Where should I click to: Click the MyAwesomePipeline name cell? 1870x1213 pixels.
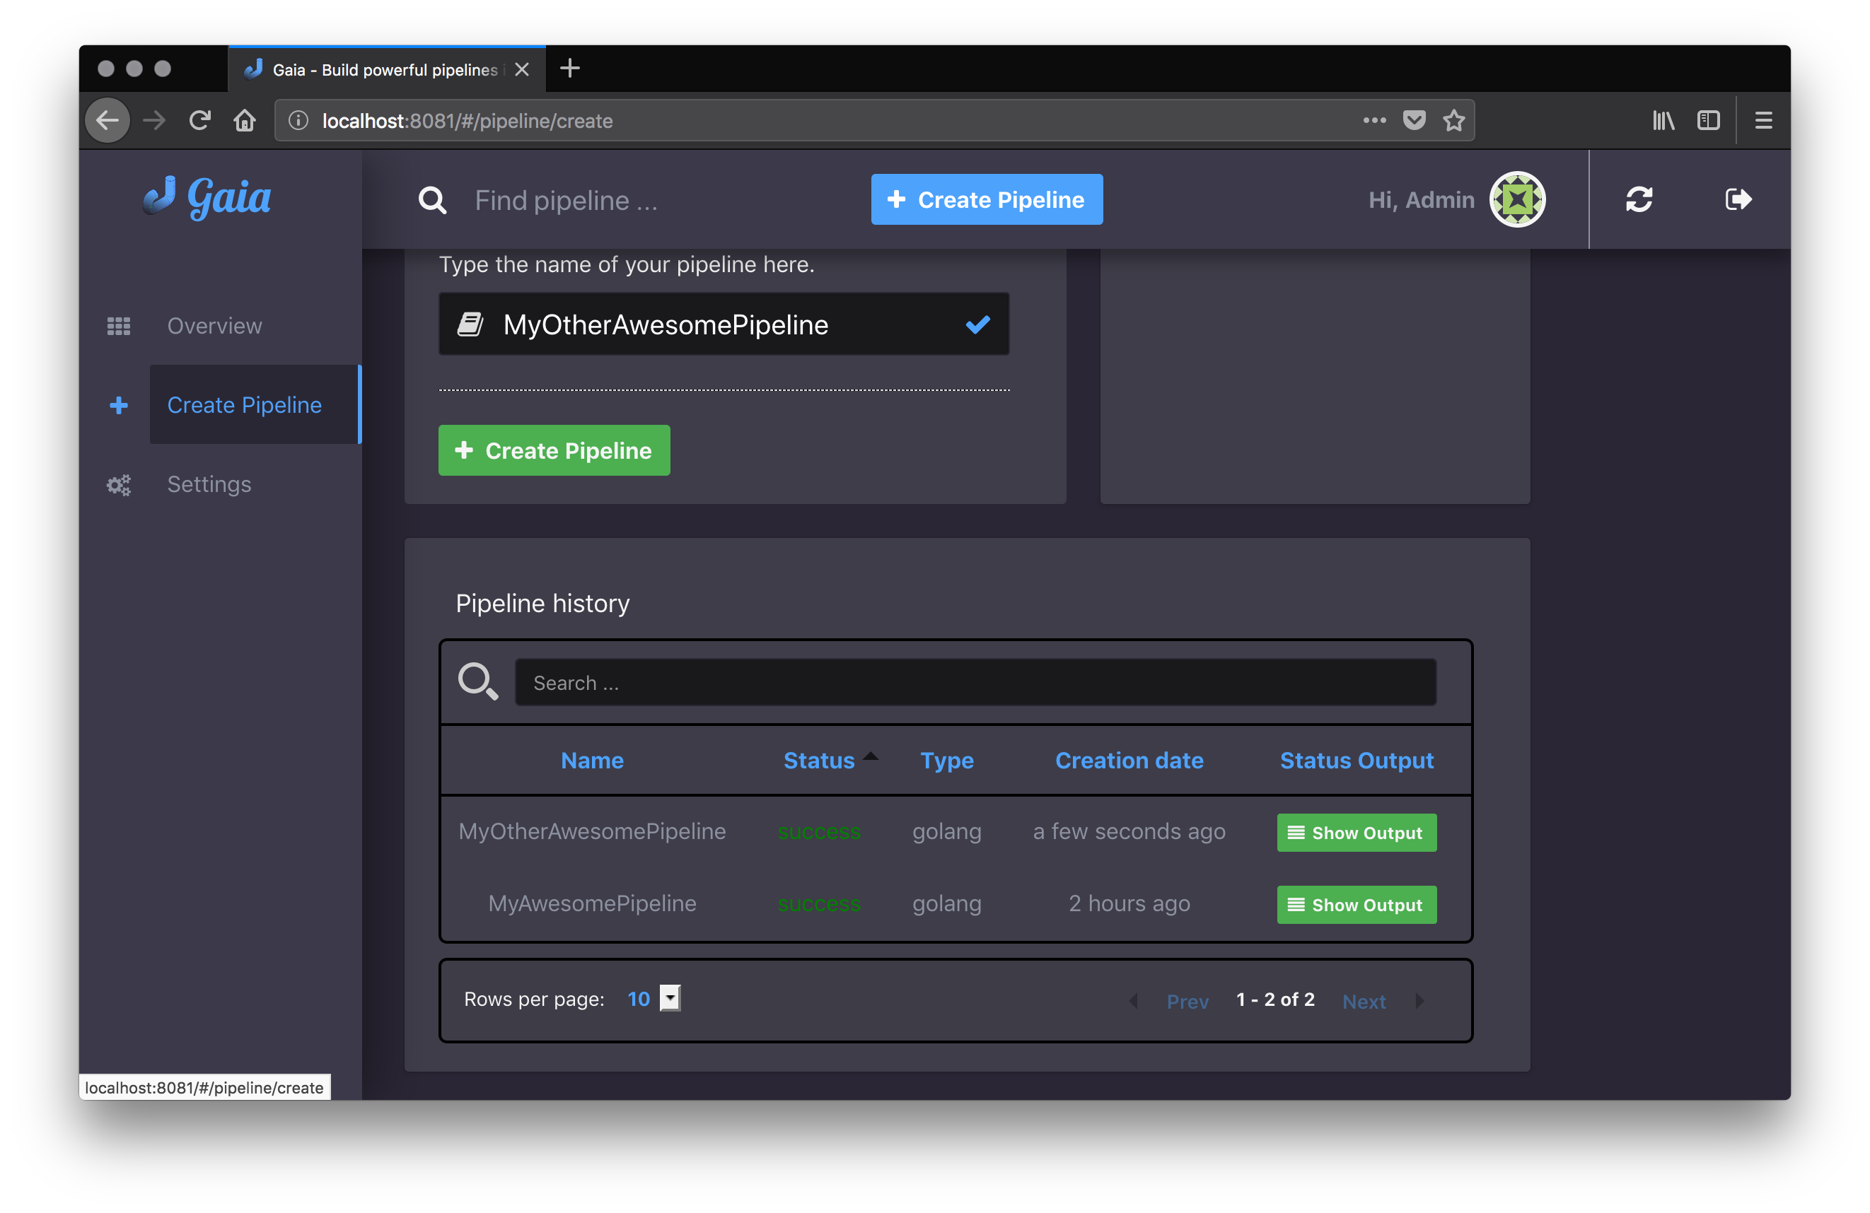(592, 903)
